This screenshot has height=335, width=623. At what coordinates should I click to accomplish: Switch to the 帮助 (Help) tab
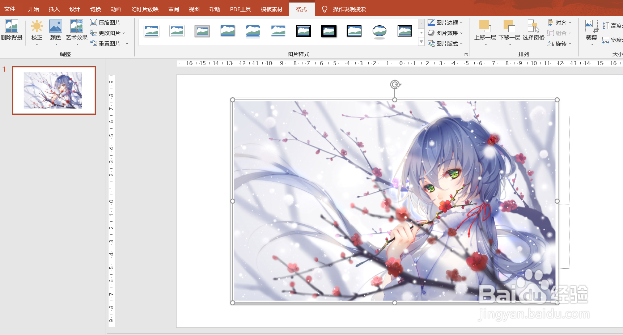click(x=215, y=9)
